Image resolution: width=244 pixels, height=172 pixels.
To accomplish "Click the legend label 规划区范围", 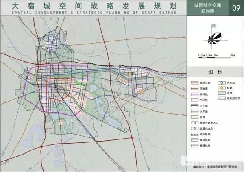I will [234, 98].
